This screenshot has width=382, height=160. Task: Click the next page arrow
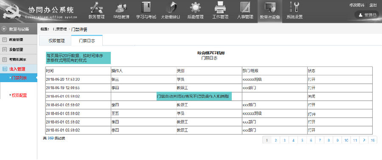(x=364, y=140)
